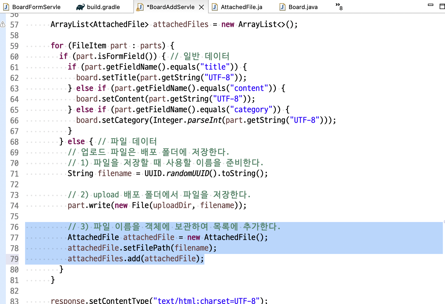Click the Java file icon on AttachedFile.ja tab

(215, 7)
